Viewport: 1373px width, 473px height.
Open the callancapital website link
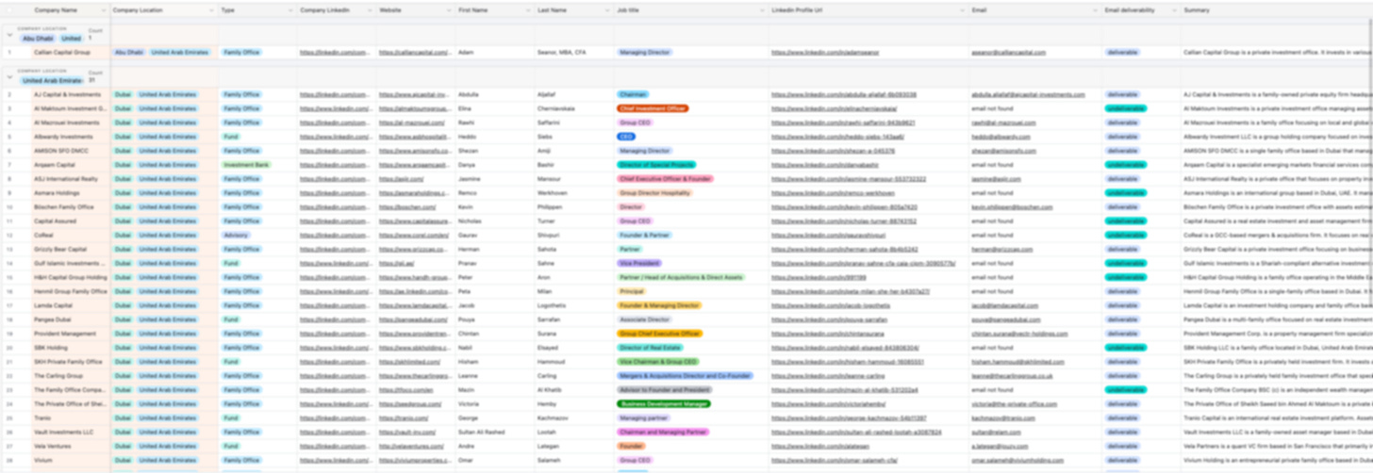coord(414,53)
